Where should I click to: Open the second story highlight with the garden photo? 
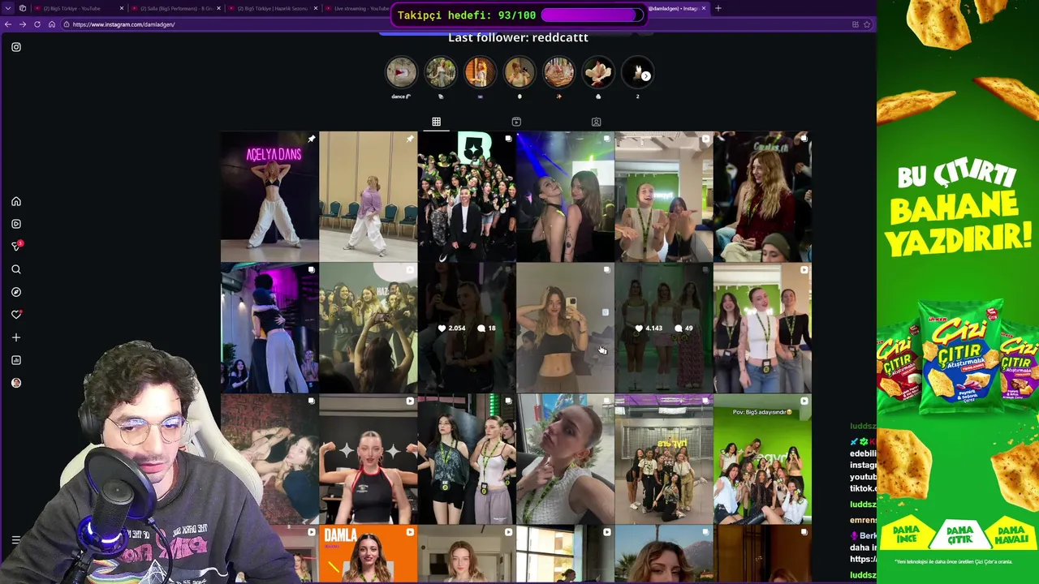441,74
